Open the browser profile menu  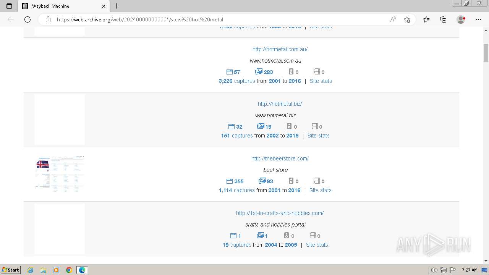[461, 19]
